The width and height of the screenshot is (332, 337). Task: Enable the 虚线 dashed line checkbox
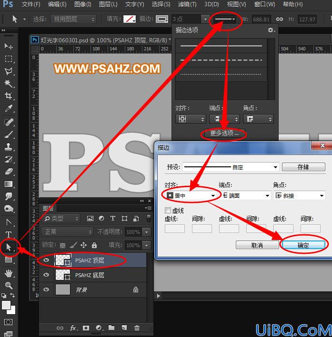point(168,210)
